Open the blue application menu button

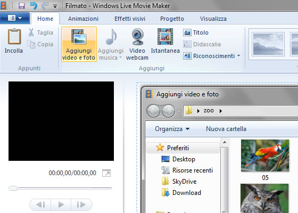coord(15,18)
